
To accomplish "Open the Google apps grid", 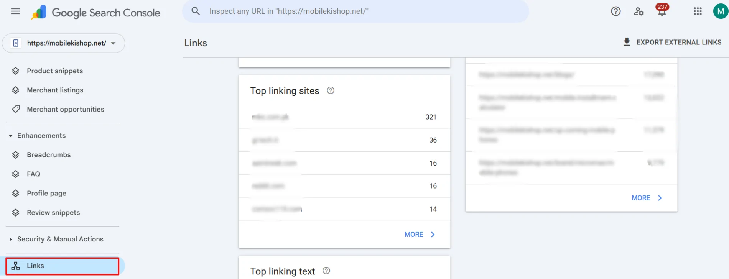I will 697,11.
